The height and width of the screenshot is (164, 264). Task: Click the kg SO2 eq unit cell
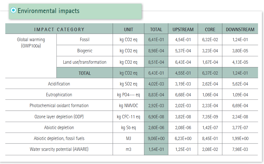pos(128,84)
